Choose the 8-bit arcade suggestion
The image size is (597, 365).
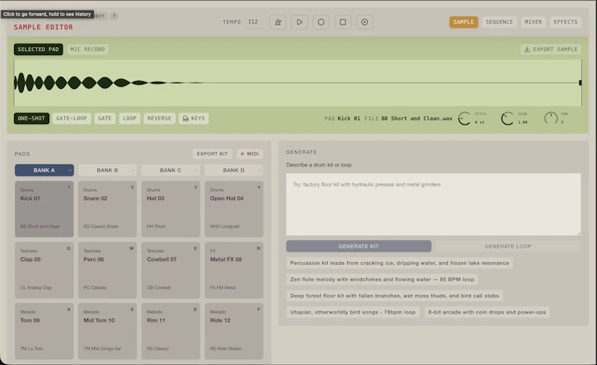click(487, 312)
